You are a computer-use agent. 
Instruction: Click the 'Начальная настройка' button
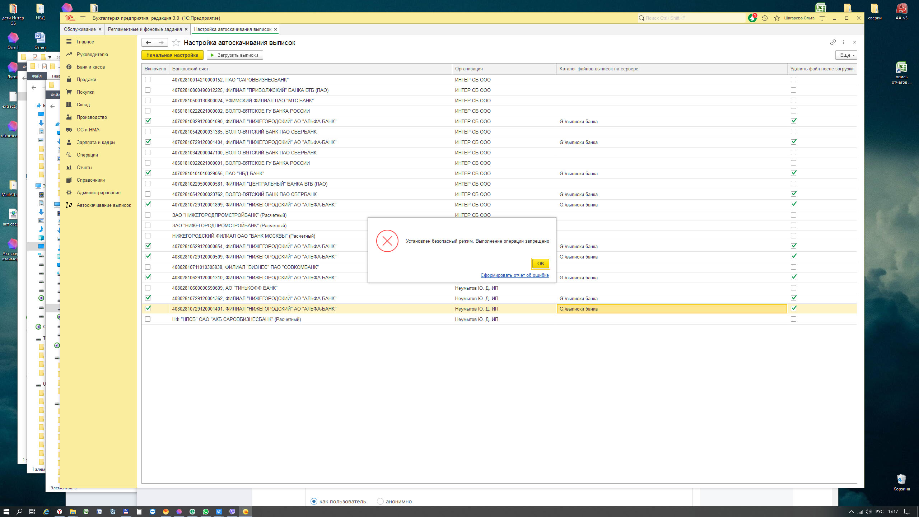coord(172,55)
